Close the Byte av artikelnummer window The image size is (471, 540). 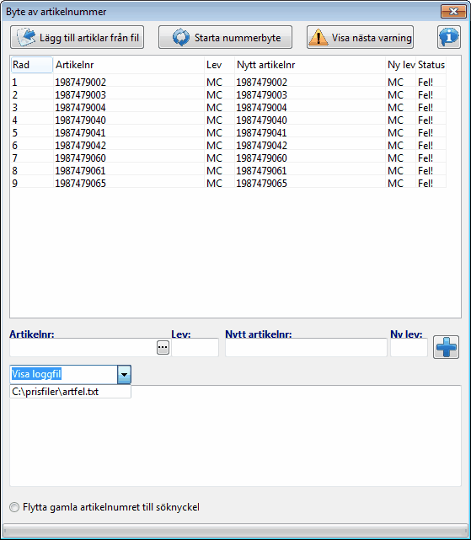point(453,11)
